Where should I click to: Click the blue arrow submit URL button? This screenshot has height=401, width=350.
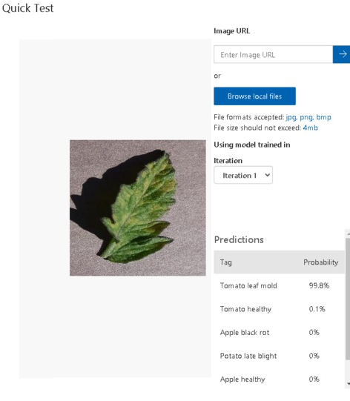click(341, 54)
